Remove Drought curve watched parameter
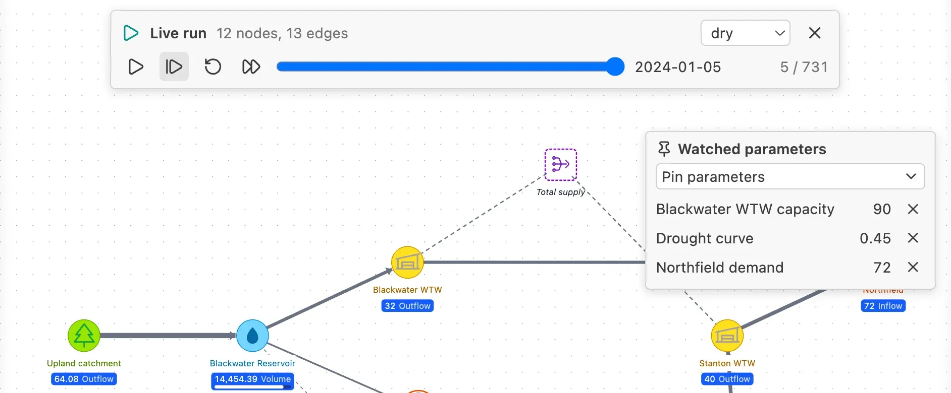The image size is (951, 393). [x=913, y=238]
